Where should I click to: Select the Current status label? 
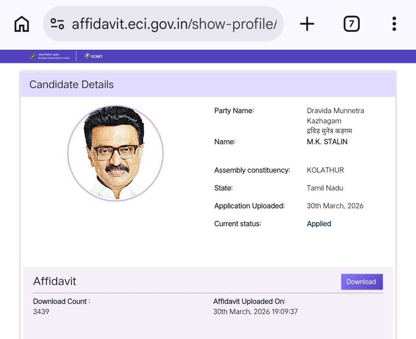(x=237, y=223)
